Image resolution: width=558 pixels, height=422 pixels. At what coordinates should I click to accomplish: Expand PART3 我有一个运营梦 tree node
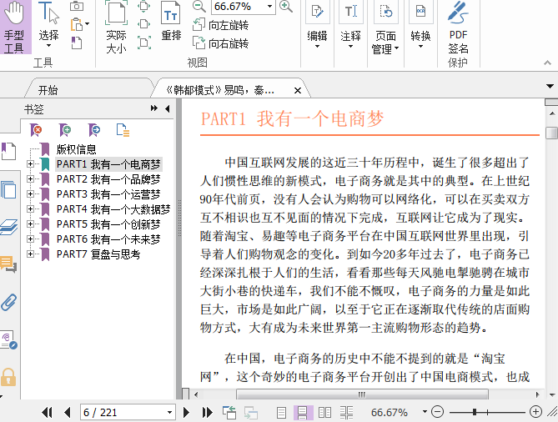[x=30, y=194]
